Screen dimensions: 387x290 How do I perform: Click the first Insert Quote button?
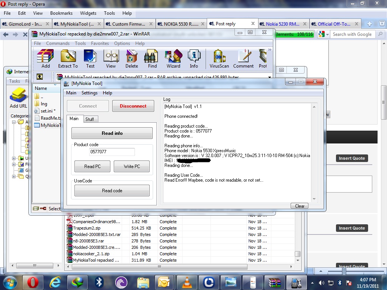(352, 158)
